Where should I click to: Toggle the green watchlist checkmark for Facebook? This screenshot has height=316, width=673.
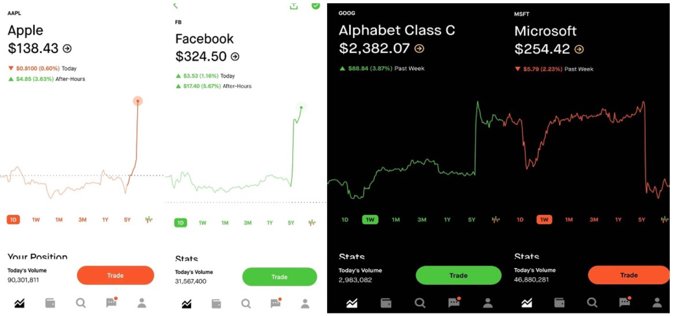pyautogui.click(x=315, y=5)
